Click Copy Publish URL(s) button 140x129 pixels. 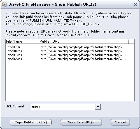tap(31, 122)
